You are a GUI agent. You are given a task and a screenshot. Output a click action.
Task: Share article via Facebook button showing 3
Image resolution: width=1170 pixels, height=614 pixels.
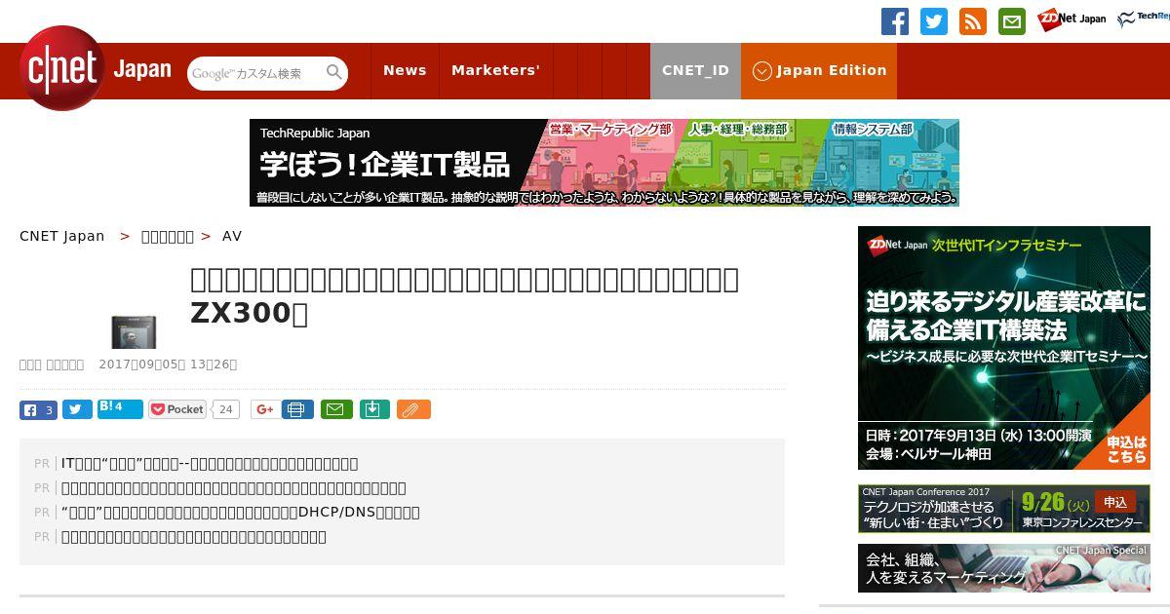38,409
